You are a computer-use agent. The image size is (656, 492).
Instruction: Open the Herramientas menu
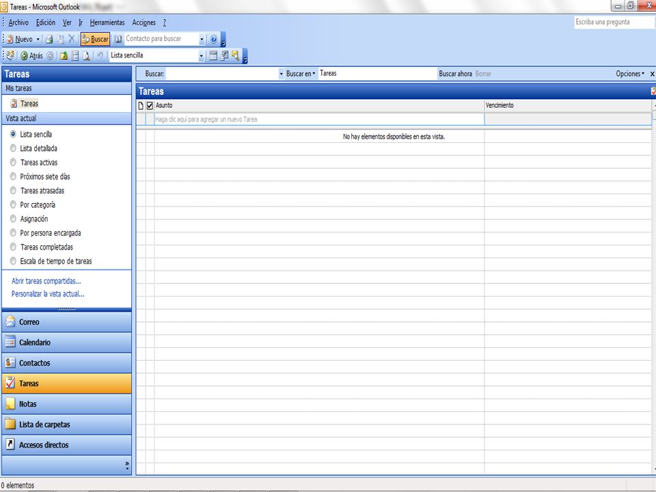tap(107, 23)
